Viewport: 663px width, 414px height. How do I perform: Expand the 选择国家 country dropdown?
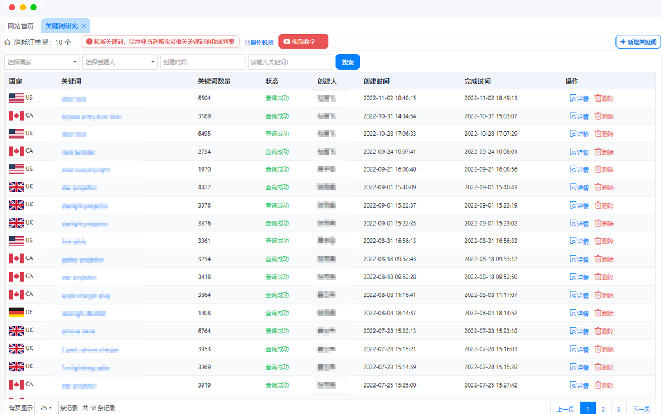coord(42,62)
